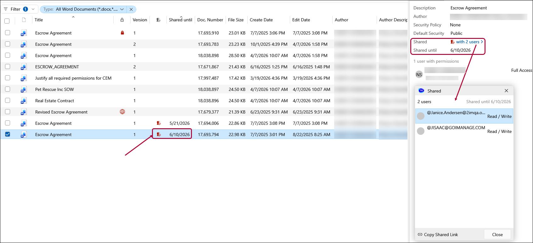Check the Revised Escrow Agreement checkbox

tap(8, 112)
